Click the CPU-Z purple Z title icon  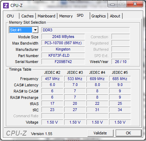coord(6,6)
